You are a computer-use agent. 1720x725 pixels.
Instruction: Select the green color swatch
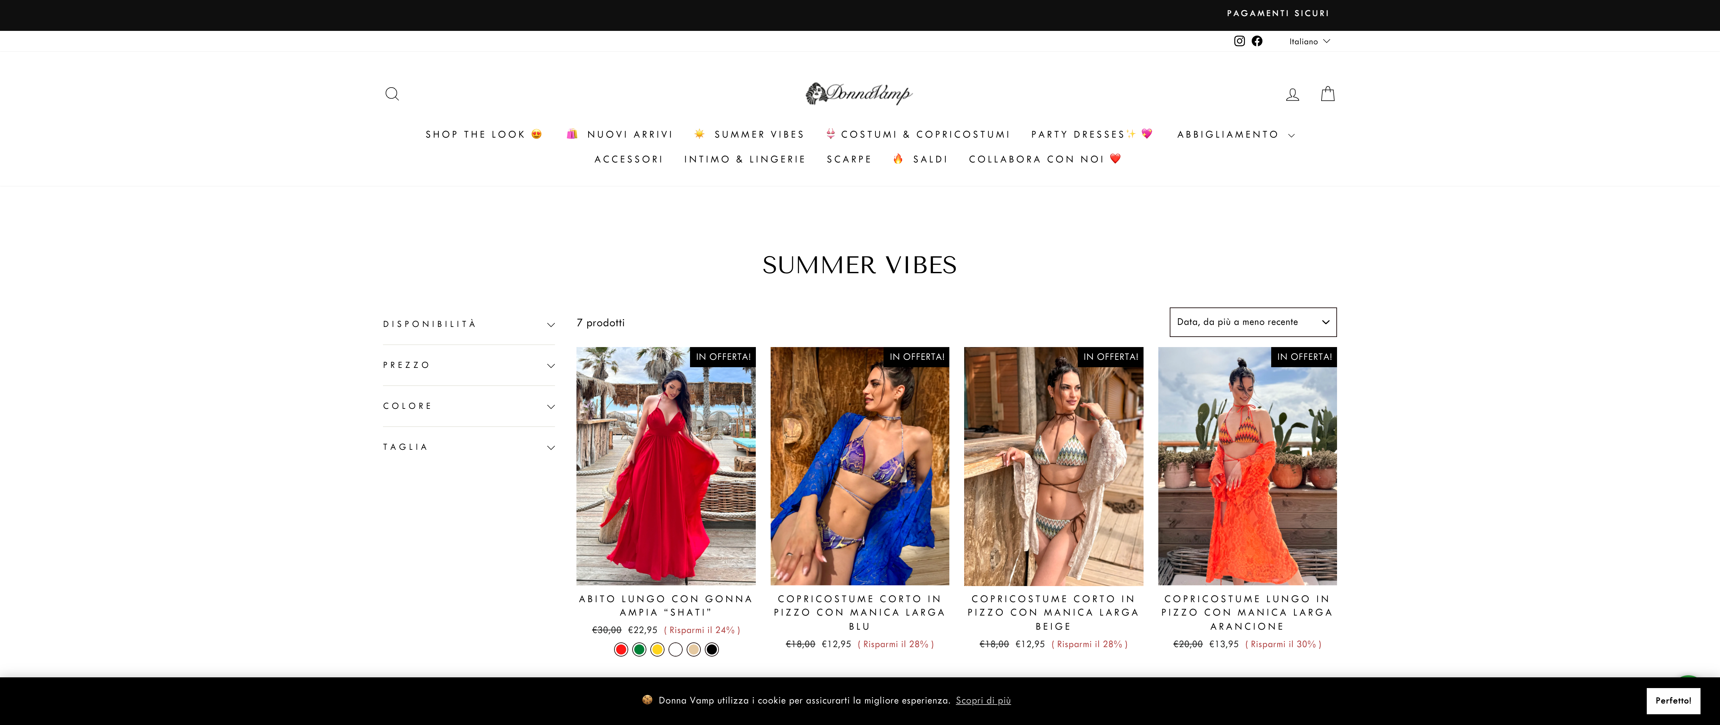639,649
